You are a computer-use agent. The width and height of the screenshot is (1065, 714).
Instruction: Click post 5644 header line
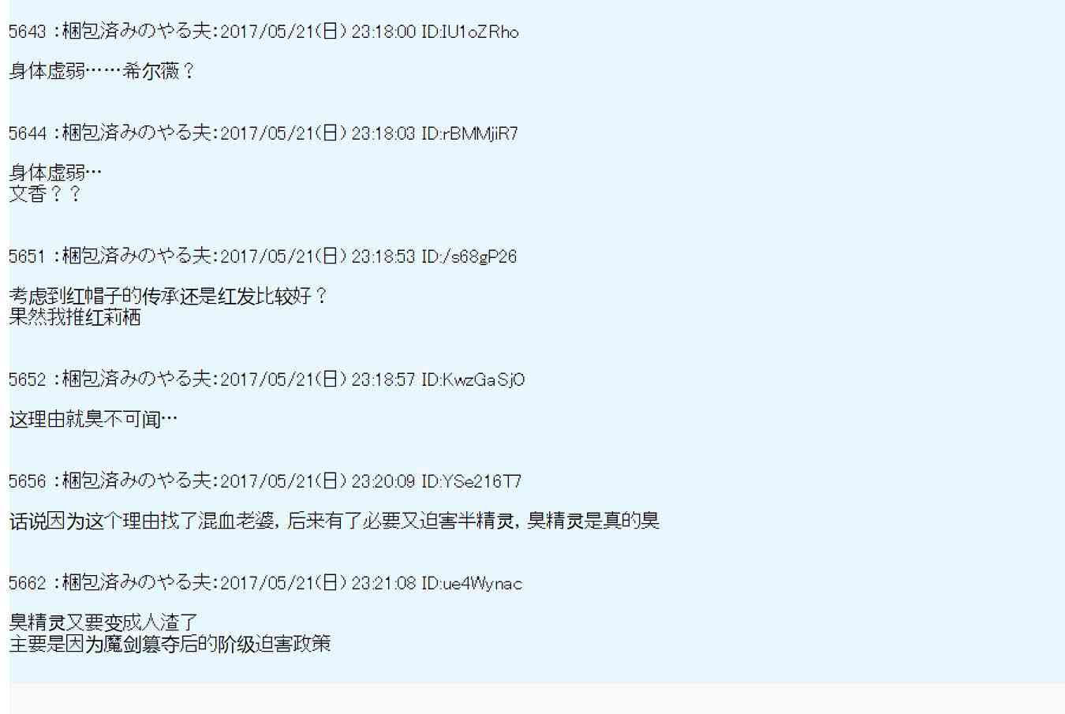[x=263, y=133]
